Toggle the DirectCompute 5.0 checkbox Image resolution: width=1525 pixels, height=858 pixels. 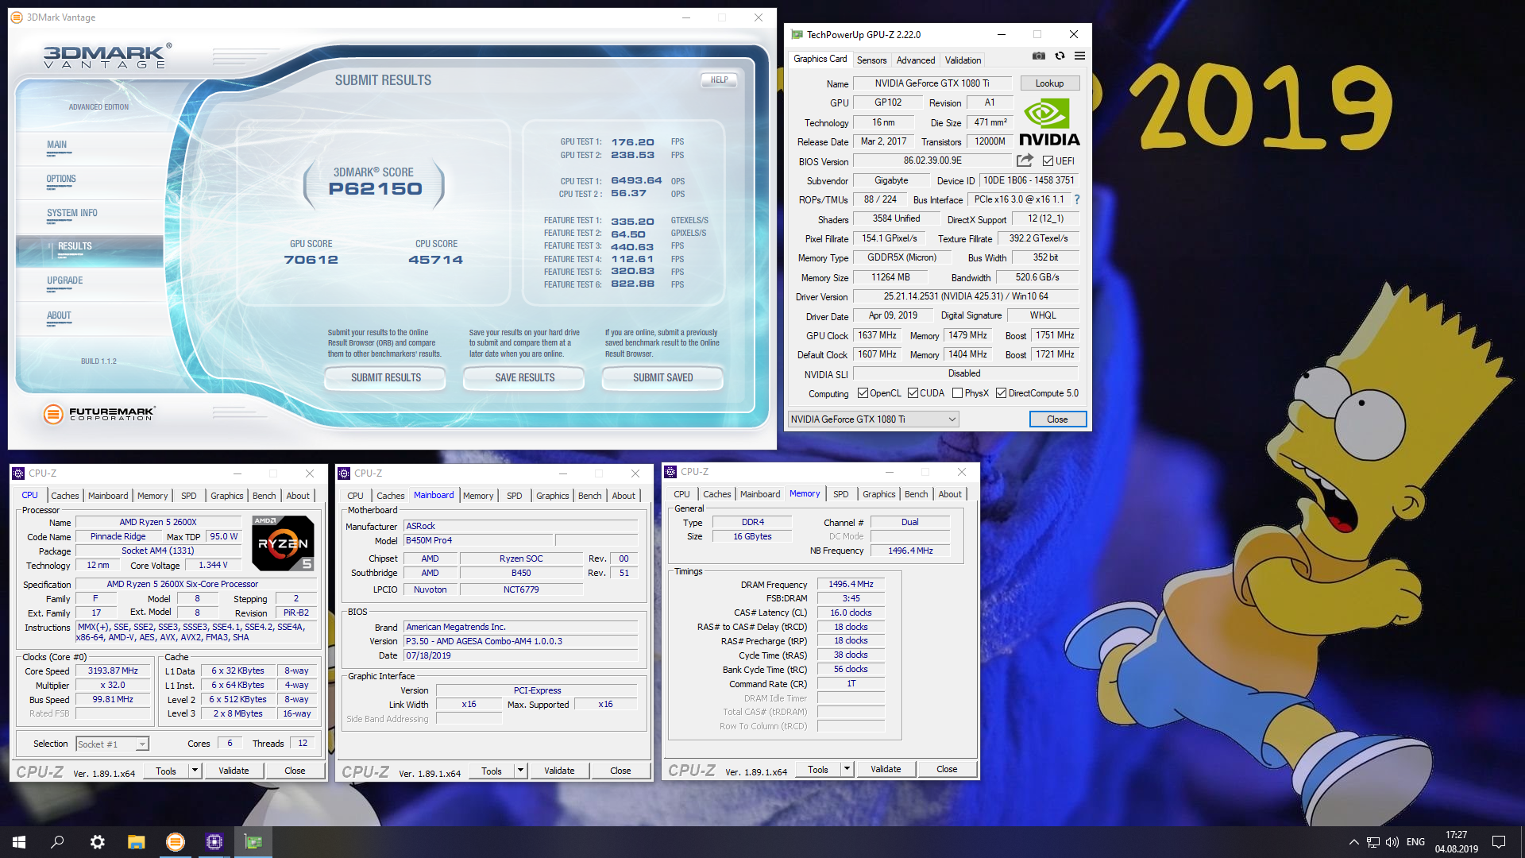(x=1001, y=393)
